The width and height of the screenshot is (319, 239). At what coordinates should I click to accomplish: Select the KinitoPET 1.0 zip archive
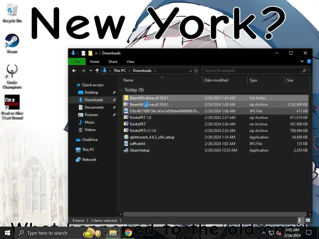(216, 117)
